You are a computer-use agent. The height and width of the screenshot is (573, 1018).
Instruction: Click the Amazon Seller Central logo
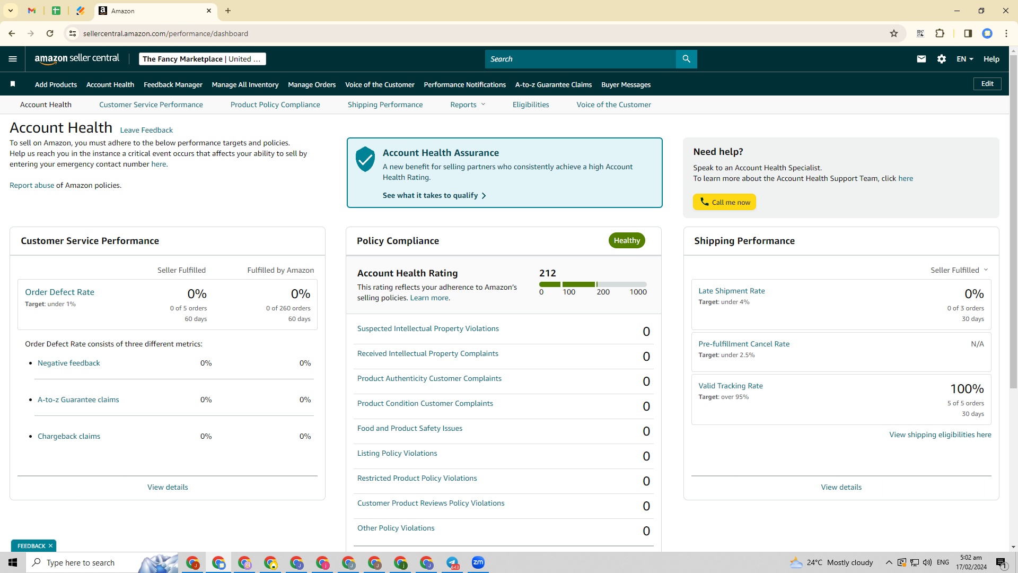[x=77, y=59]
